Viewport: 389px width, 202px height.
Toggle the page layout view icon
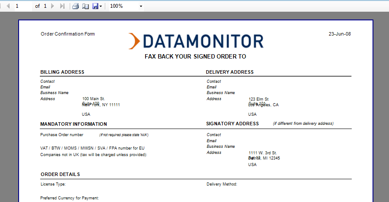tap(86, 6)
